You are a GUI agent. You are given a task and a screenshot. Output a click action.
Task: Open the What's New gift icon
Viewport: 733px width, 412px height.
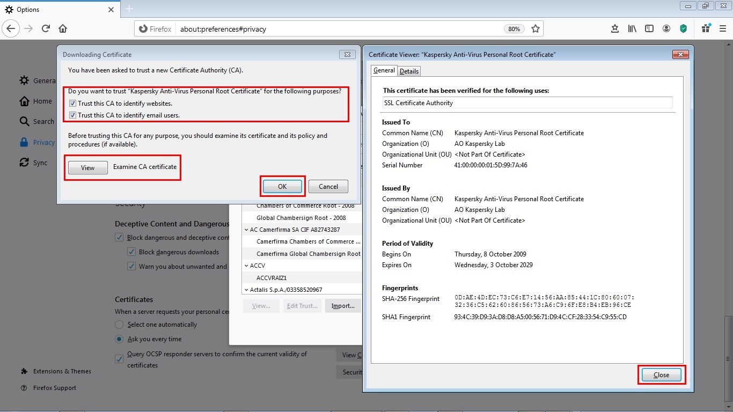click(706, 29)
